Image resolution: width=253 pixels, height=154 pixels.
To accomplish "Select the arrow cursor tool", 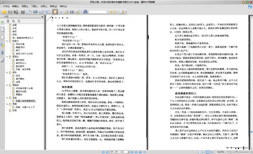I will 61,12.
